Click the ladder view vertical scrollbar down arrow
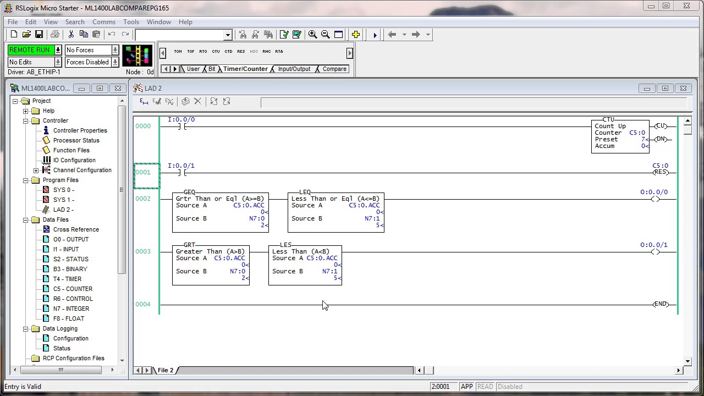 [688, 361]
